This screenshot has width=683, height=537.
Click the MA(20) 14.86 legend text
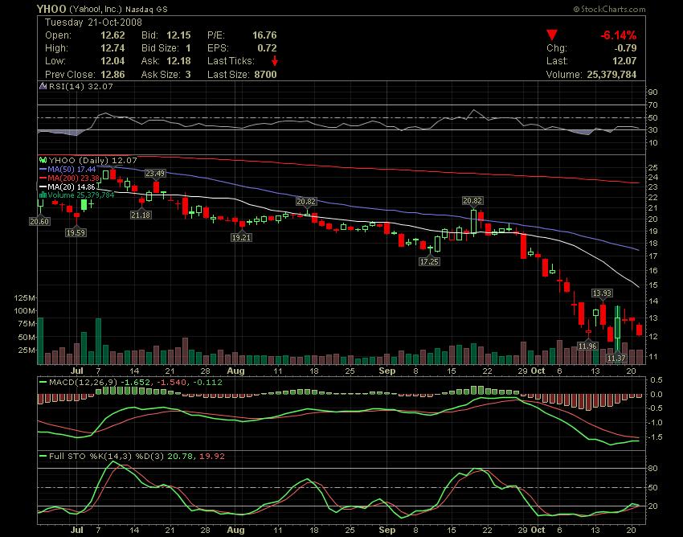pos(72,187)
